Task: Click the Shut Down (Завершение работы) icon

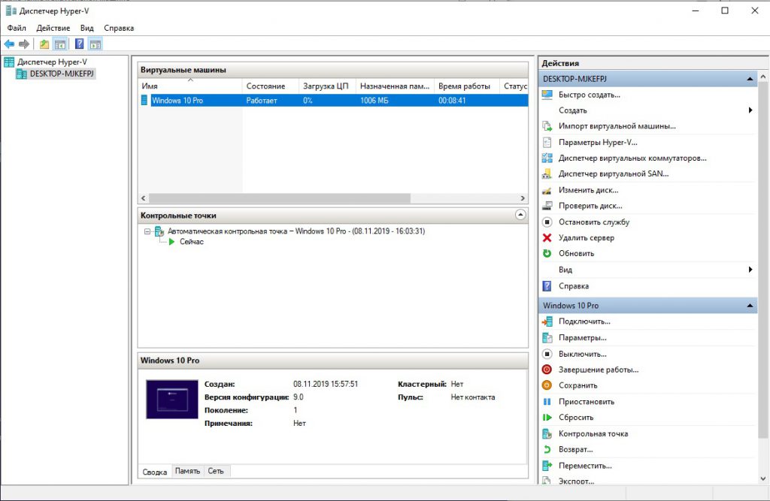Action: [547, 370]
